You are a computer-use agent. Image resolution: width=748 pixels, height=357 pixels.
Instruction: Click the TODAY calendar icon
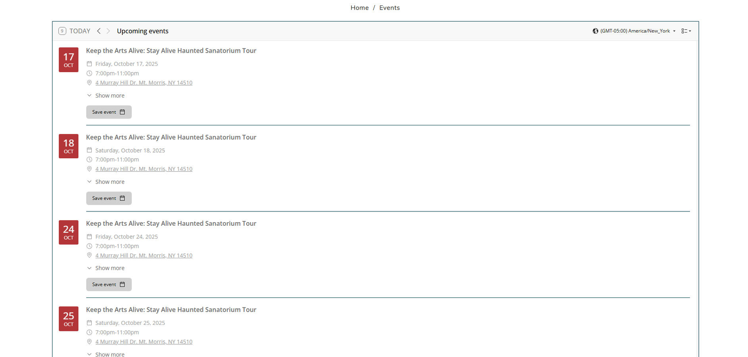click(x=62, y=31)
